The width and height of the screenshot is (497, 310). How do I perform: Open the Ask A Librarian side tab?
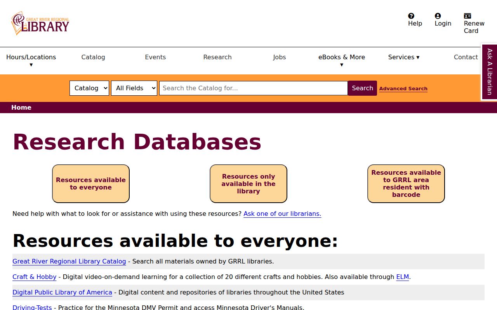[489, 72]
